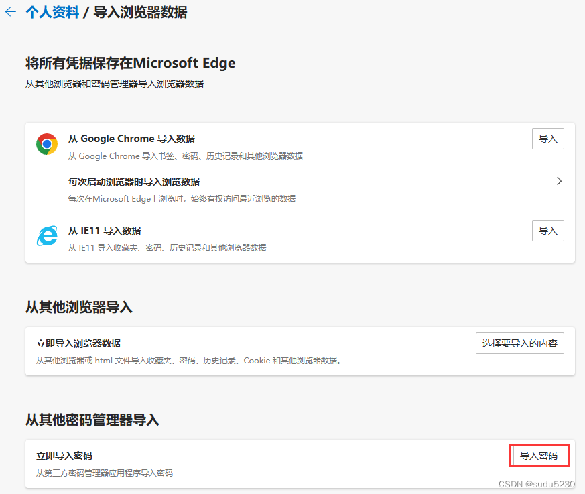Click the Google Chrome logo icon

47,144
